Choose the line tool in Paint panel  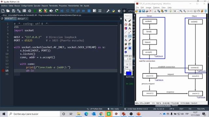126,32
